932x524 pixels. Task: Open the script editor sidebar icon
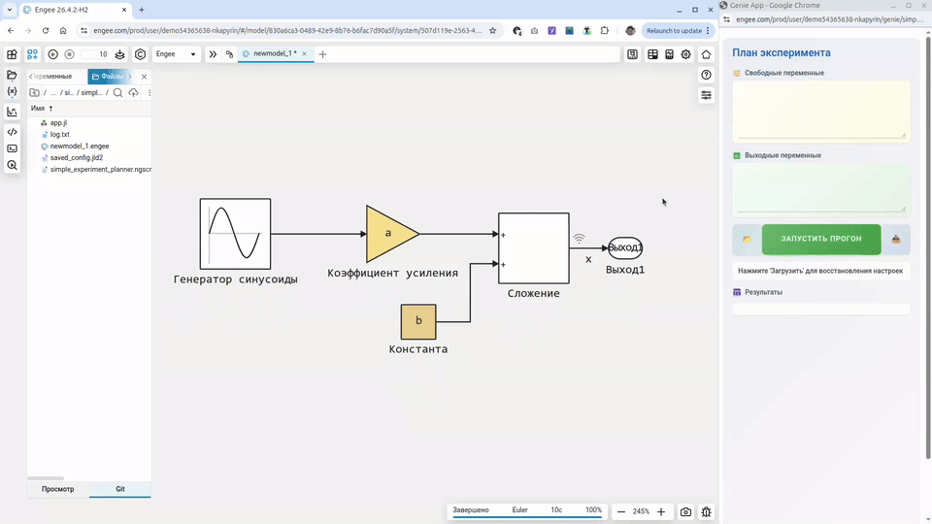pyautogui.click(x=12, y=132)
